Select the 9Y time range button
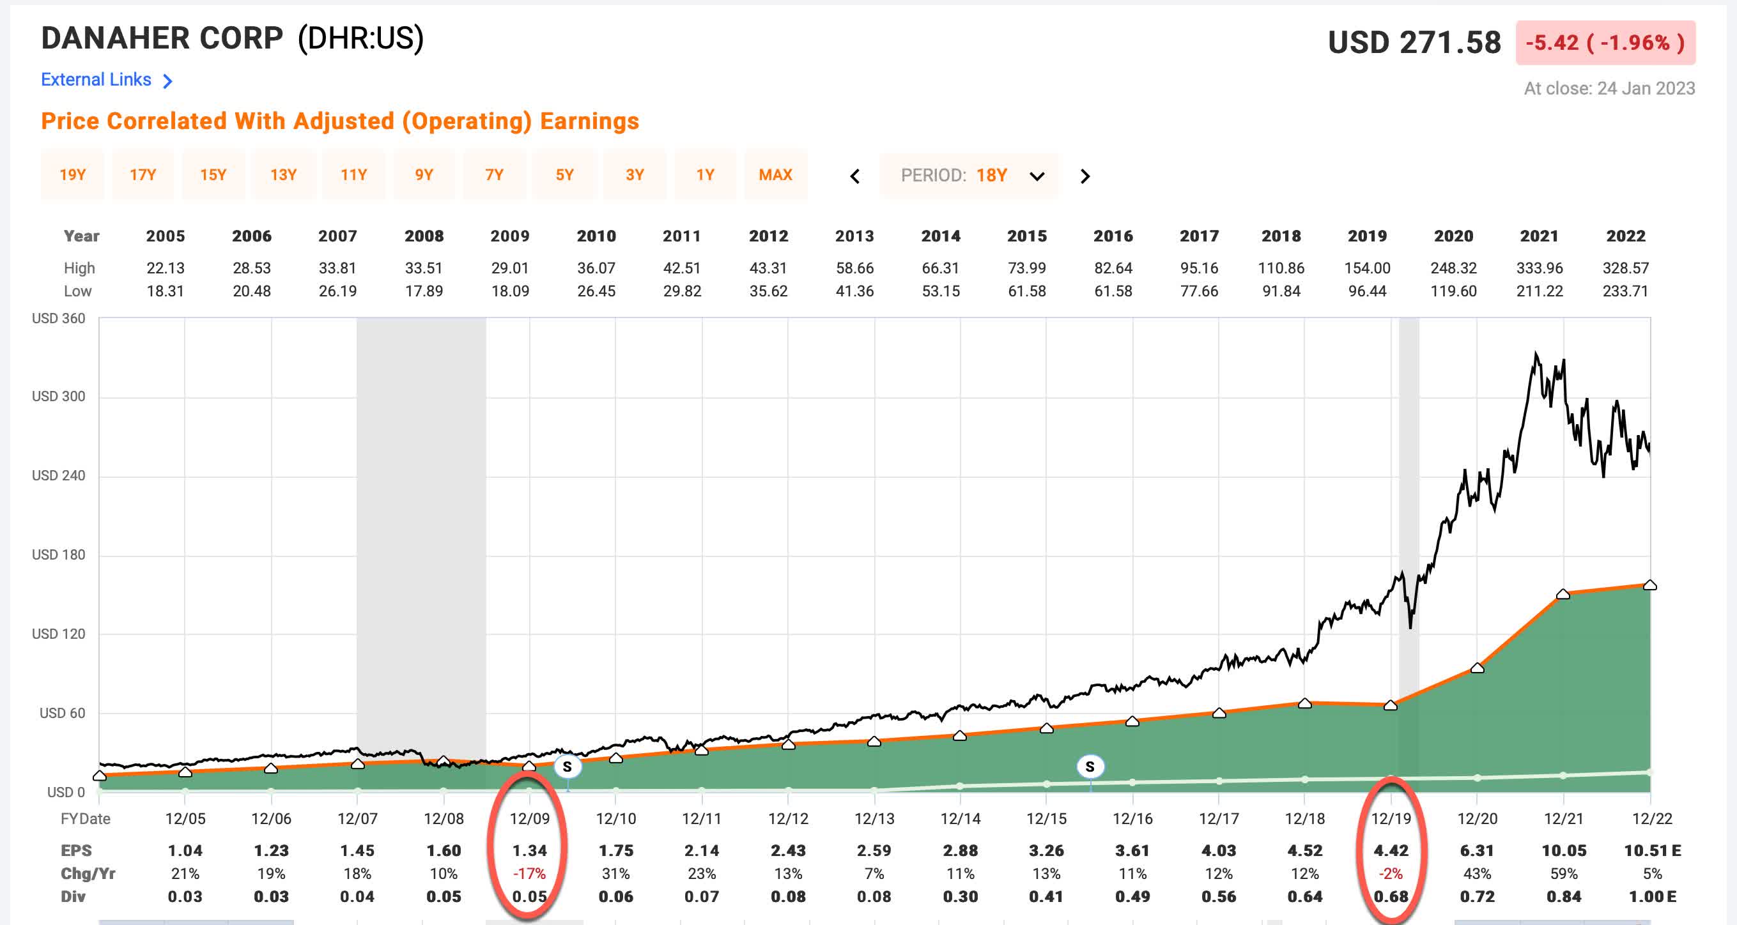The image size is (1737, 925). 424,174
